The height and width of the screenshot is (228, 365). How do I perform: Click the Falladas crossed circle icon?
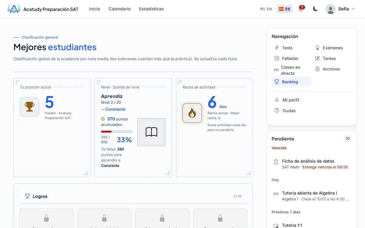click(277, 58)
